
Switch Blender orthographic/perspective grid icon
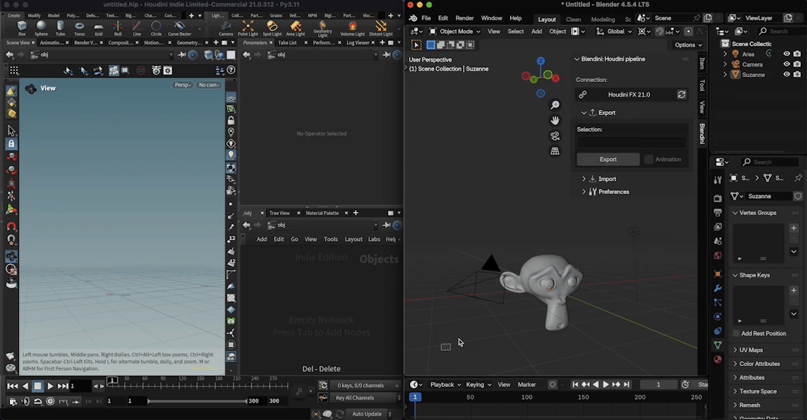pos(555,151)
